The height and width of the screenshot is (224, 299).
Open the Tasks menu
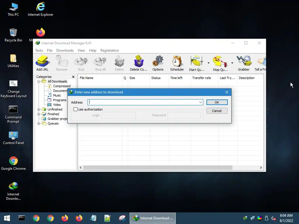click(39, 50)
